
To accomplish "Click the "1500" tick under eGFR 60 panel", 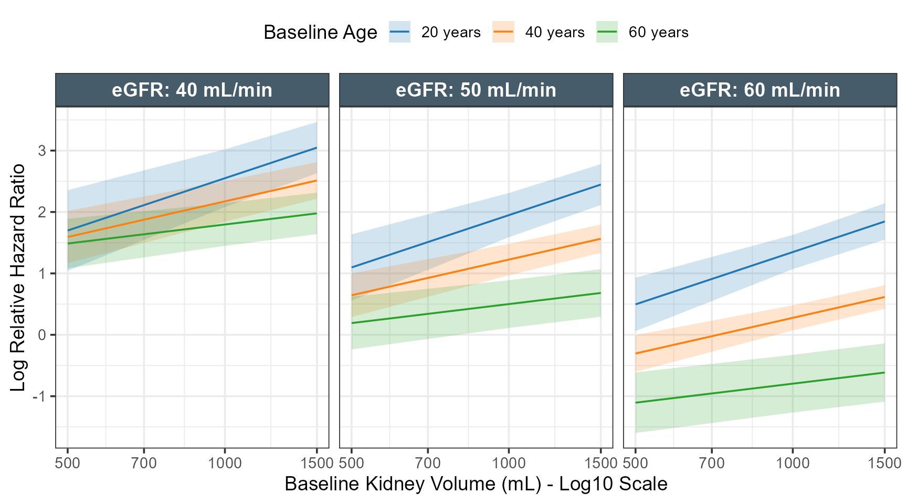I will 884,463.
